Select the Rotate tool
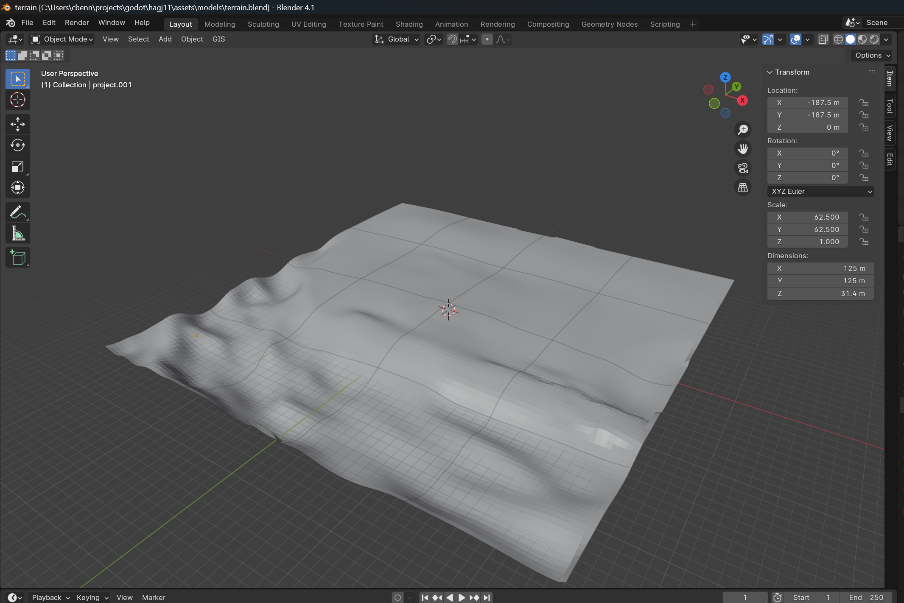The width and height of the screenshot is (904, 603). (x=17, y=145)
